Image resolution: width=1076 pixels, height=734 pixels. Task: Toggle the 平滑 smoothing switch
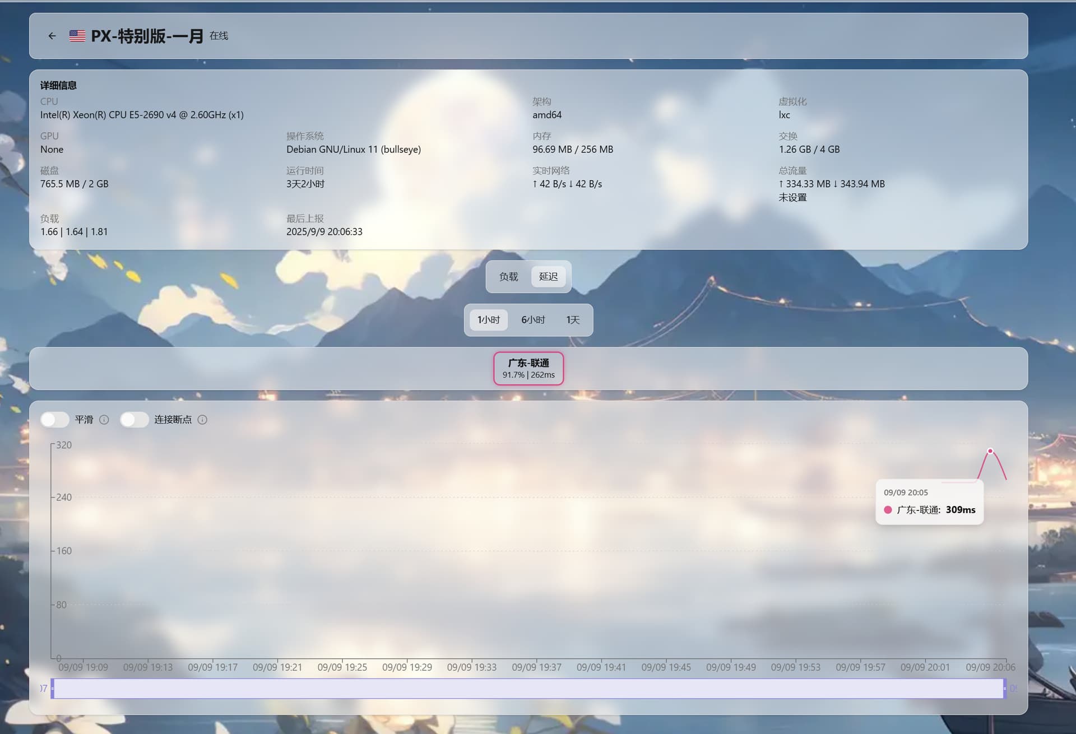point(55,420)
